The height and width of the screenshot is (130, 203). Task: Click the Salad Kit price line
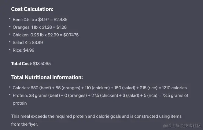click(28, 43)
